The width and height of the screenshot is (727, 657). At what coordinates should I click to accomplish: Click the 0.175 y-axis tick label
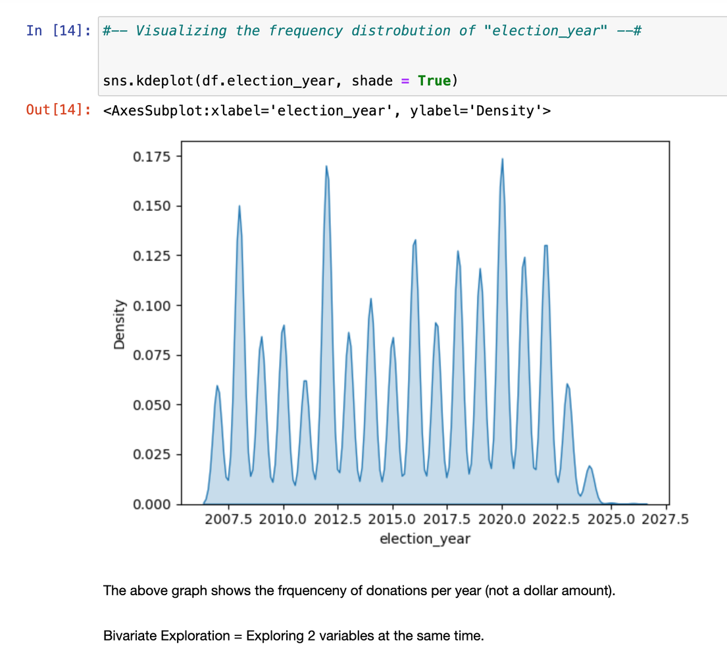tap(152, 156)
